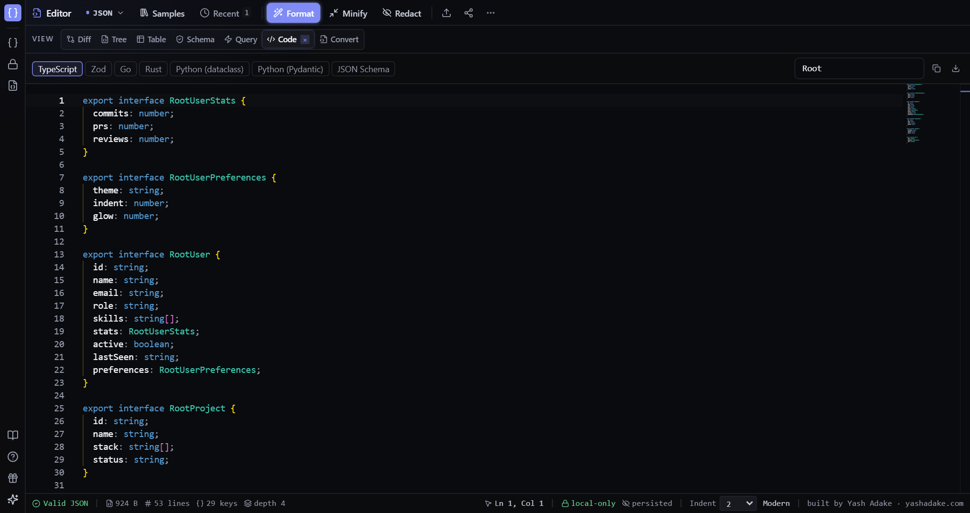Switch to the Diff view
This screenshot has height=513, width=970.
pyautogui.click(x=79, y=39)
